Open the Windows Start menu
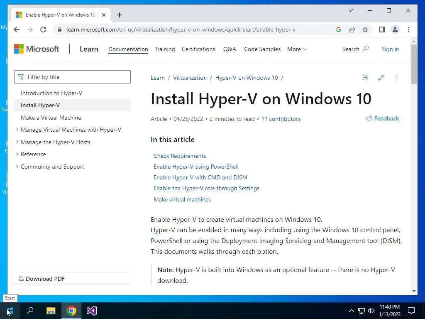This screenshot has width=425, height=319. pos(10,311)
